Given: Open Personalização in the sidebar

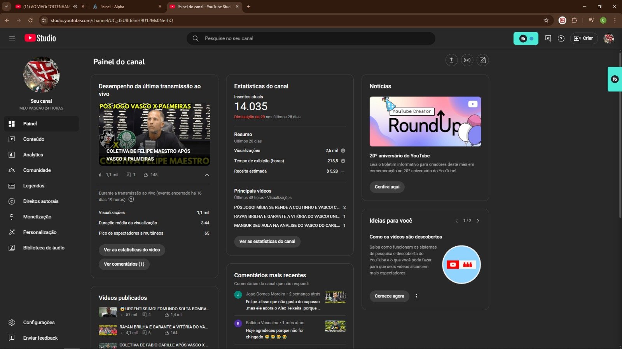Looking at the screenshot, I should [41, 232].
